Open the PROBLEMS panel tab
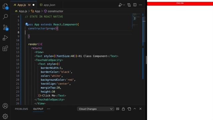213x120 pixels. point(21,109)
